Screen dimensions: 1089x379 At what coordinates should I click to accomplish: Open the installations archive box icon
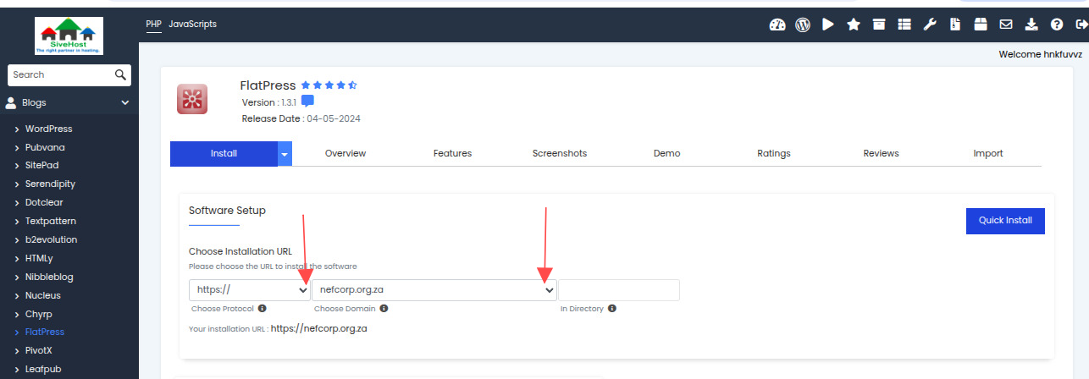[x=879, y=25]
